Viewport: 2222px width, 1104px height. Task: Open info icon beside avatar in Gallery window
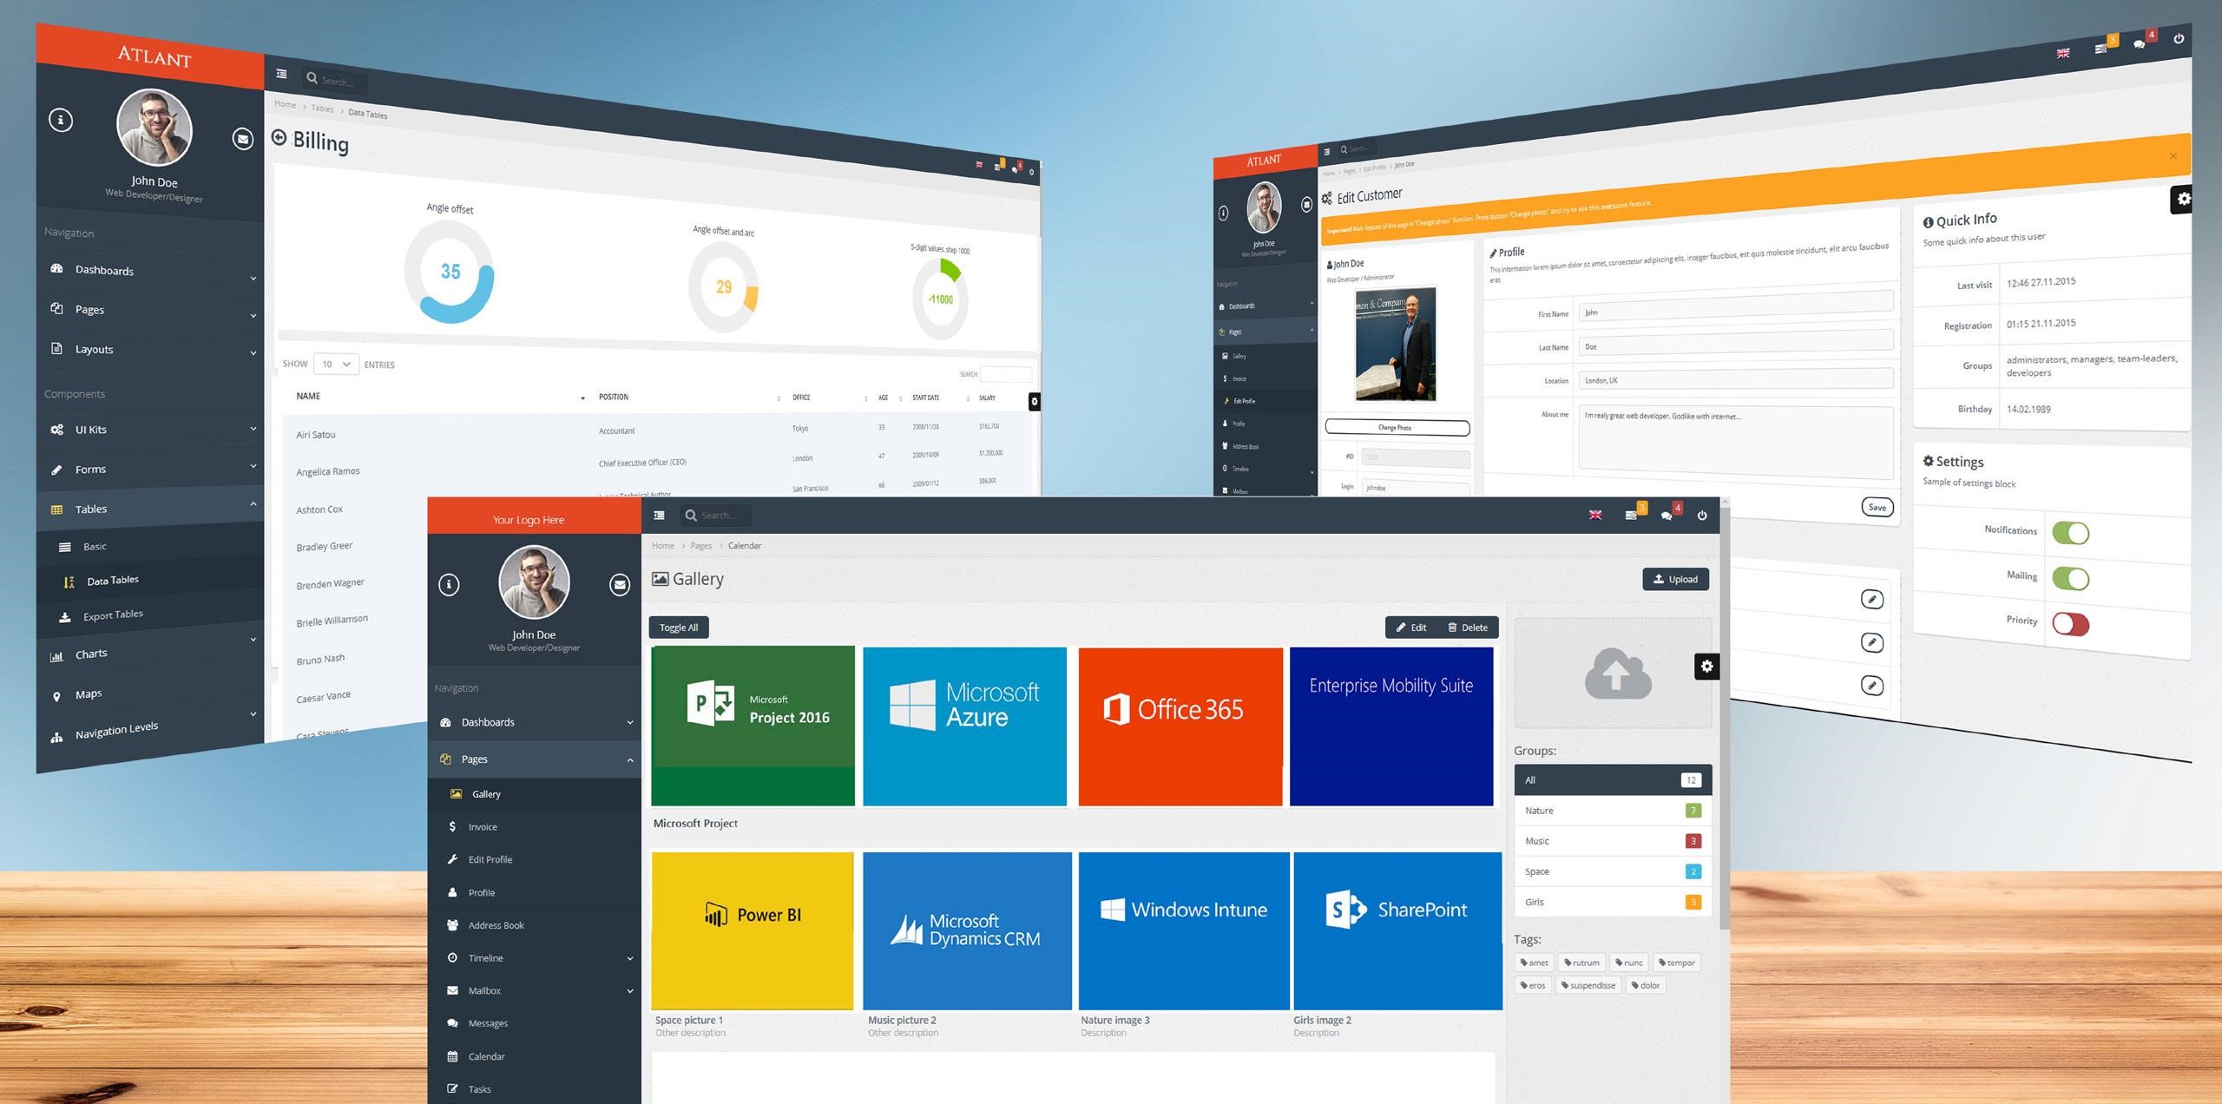click(x=449, y=584)
